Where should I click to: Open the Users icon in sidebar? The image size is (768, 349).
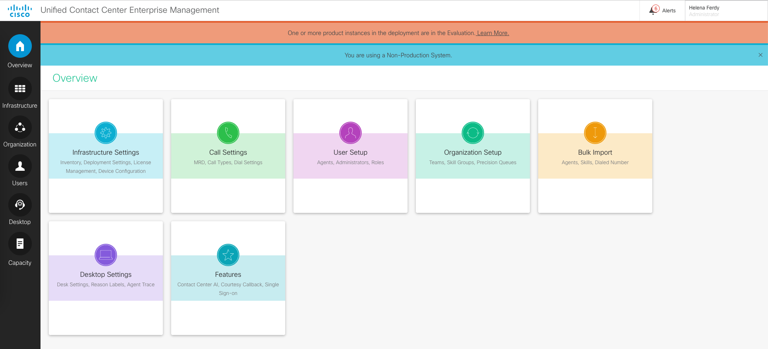pyautogui.click(x=20, y=166)
